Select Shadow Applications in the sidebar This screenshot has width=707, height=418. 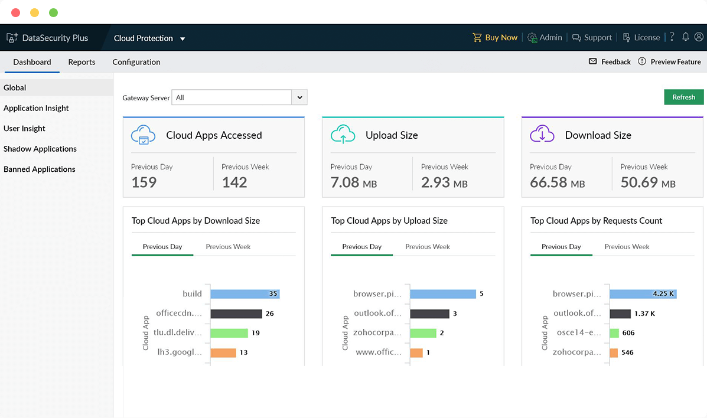(40, 149)
